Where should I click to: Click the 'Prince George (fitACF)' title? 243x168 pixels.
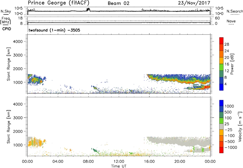[x=58, y=3]
